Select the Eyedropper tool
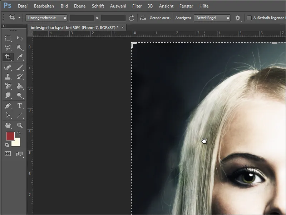Screen dimensions: 286x215 point(20,57)
